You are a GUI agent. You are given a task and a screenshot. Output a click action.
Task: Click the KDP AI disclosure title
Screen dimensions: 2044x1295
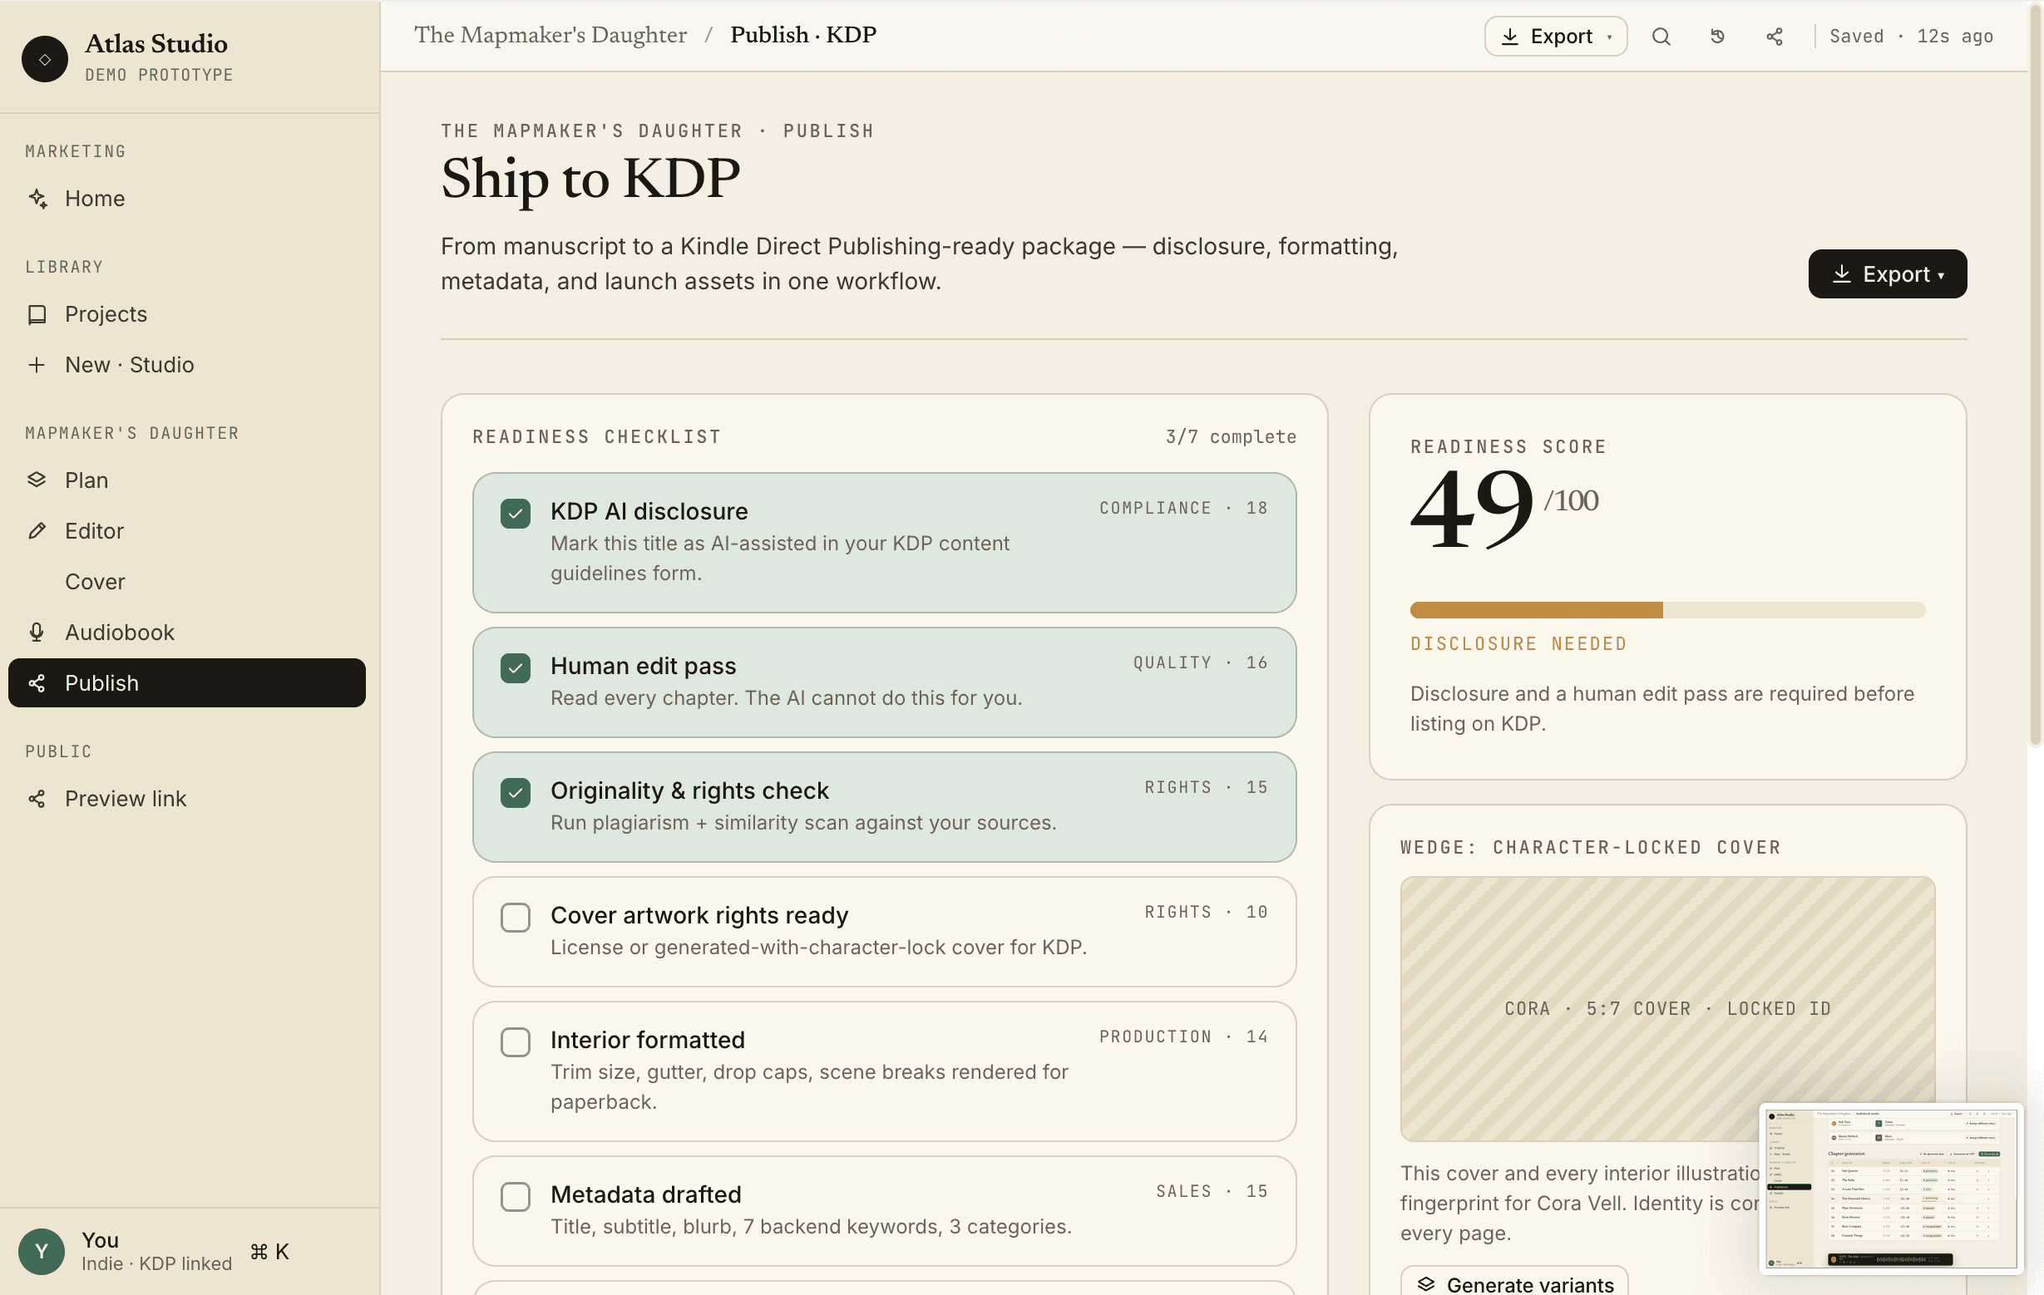click(649, 511)
